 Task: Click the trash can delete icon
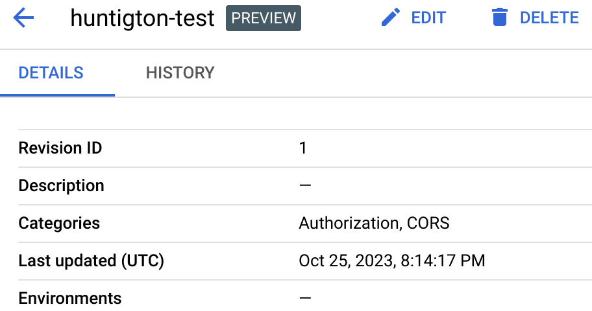(499, 18)
